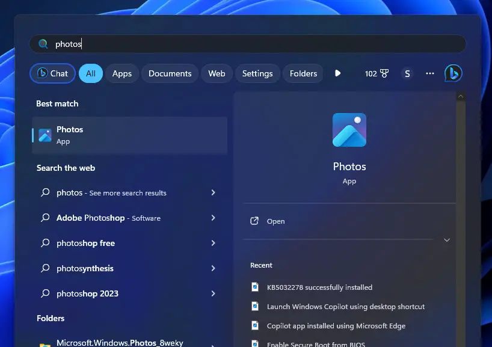
Task: Open the Bing Chat filter
Action: click(x=53, y=73)
